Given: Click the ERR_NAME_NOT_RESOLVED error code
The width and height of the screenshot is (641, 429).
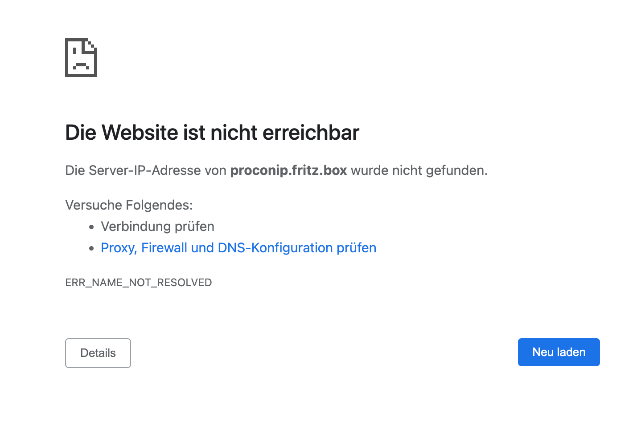Looking at the screenshot, I should point(139,283).
